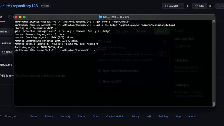The height and width of the screenshot is (126, 224).
Task: Click 'remote: Enumerating objects' output line
Action: pyautogui.click(x=40, y=34)
